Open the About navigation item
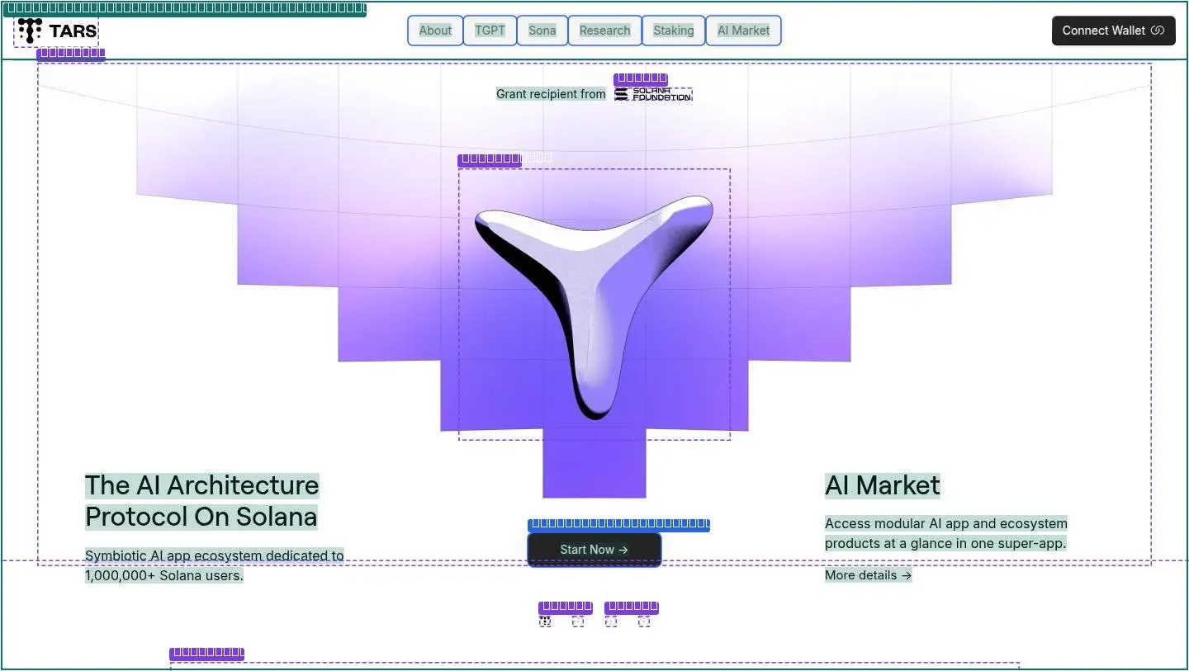 pos(435,31)
